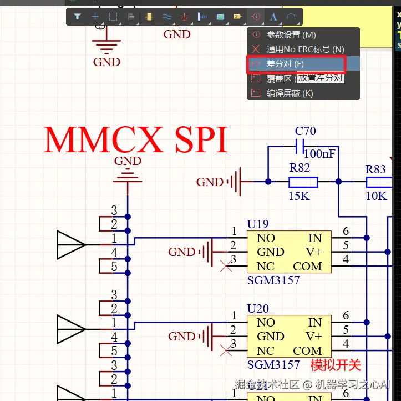Click the GND power port icon
The image size is (401, 401).
tap(184, 17)
